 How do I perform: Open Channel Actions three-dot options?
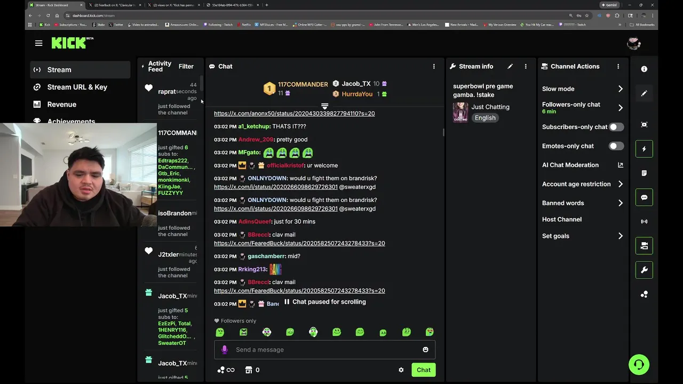[x=618, y=67]
